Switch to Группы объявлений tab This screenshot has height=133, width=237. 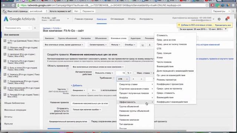(x=67, y=38)
